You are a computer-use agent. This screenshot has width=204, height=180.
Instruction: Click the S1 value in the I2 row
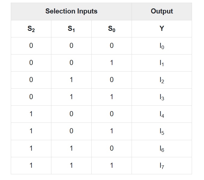point(71,80)
